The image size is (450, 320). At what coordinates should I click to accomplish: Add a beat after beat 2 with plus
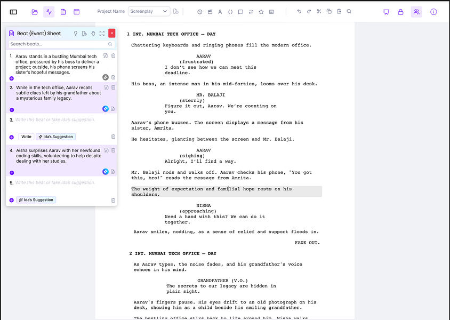pyautogui.click(x=12, y=110)
